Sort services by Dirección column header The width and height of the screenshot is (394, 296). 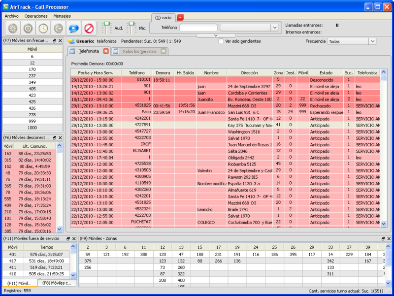tap(249, 73)
